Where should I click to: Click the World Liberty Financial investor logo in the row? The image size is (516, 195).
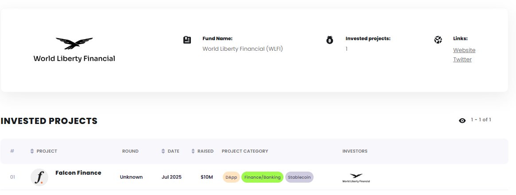pos(356,178)
